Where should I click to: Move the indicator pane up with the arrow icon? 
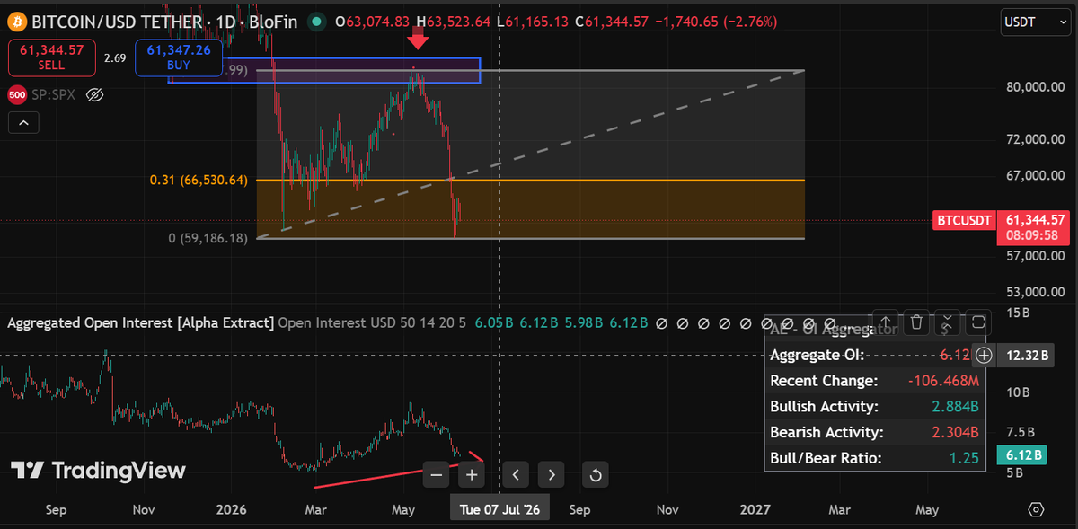pos(885,322)
